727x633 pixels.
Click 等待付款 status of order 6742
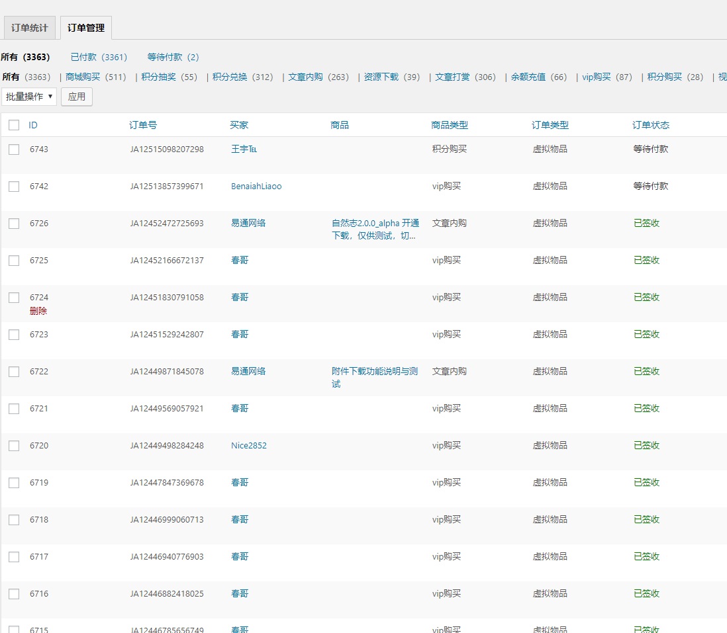(650, 186)
